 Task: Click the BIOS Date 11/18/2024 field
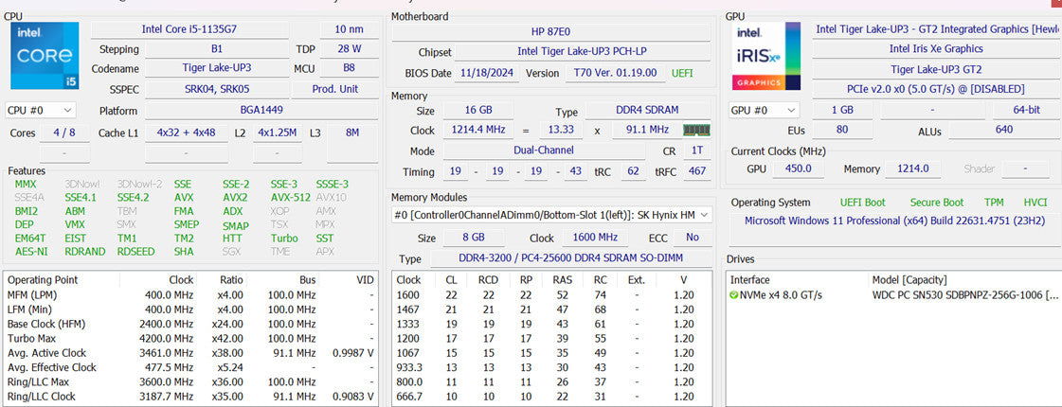point(487,73)
